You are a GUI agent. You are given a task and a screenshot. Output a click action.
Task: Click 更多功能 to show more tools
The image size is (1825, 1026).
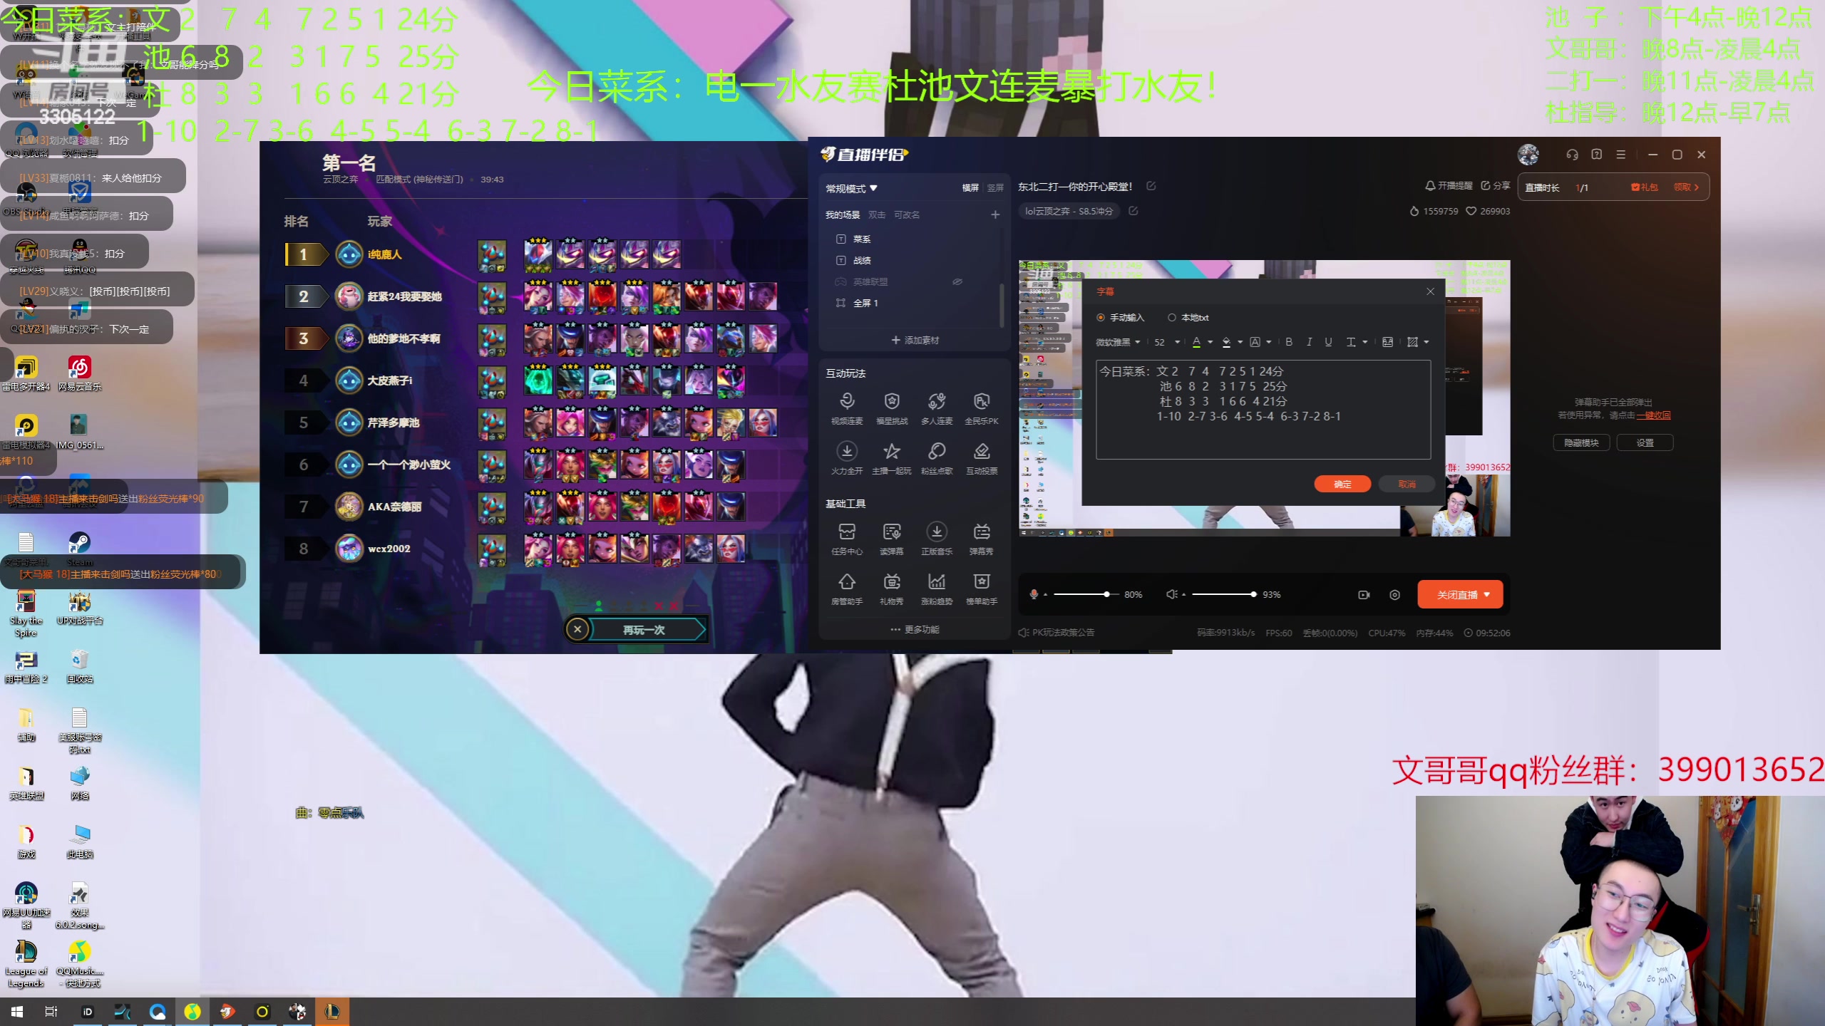(915, 630)
